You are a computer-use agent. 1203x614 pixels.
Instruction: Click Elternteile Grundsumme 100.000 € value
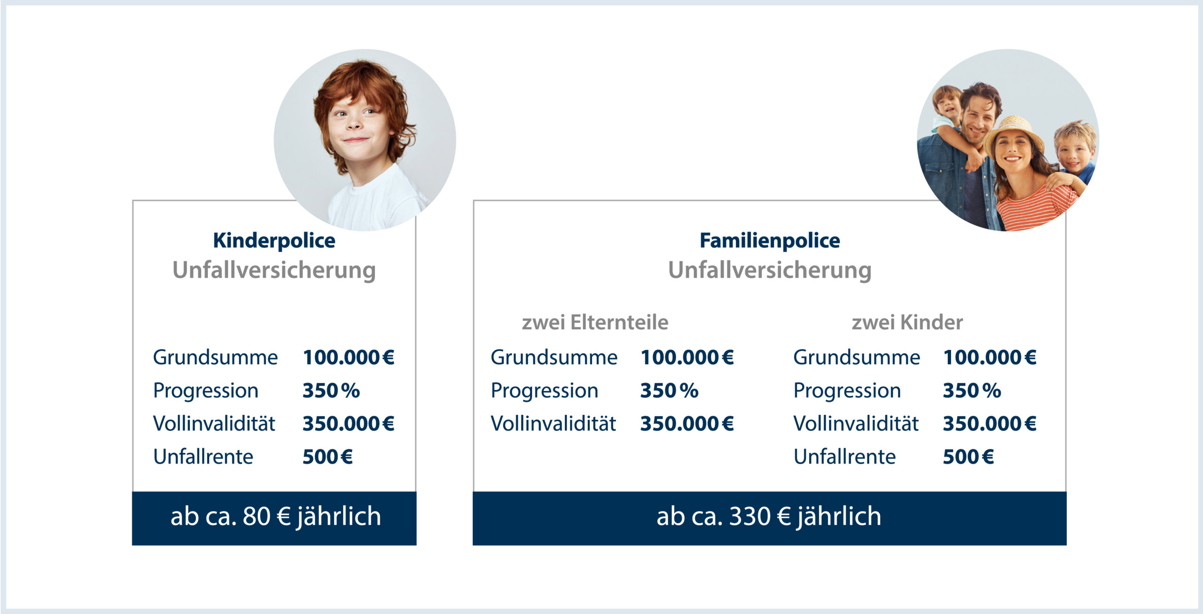687,358
